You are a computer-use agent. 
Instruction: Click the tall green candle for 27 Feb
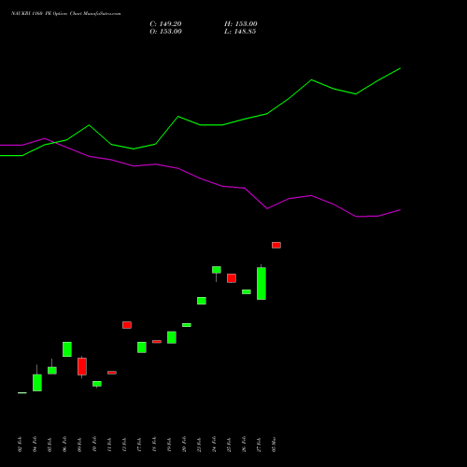[x=262, y=283]
